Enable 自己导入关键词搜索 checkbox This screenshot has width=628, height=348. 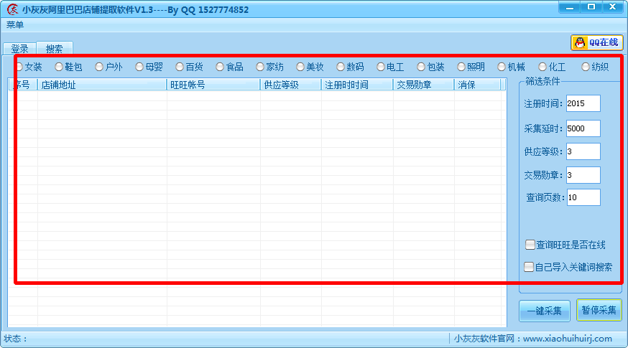(x=529, y=267)
